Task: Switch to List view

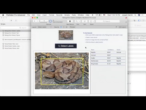Action: [64, 27]
